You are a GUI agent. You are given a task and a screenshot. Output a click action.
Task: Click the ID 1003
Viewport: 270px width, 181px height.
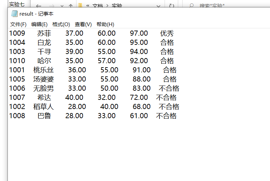pos(17,52)
